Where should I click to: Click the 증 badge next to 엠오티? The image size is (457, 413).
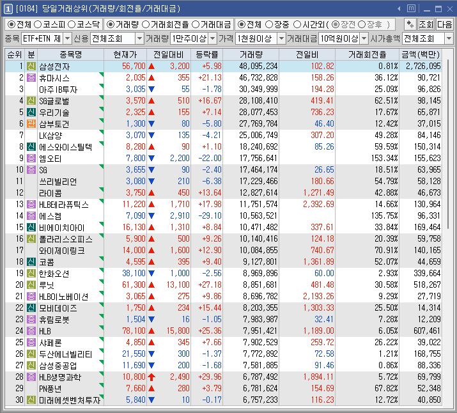click(31, 159)
